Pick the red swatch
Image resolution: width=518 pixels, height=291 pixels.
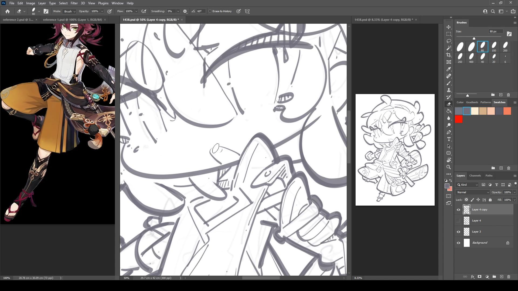[459, 119]
